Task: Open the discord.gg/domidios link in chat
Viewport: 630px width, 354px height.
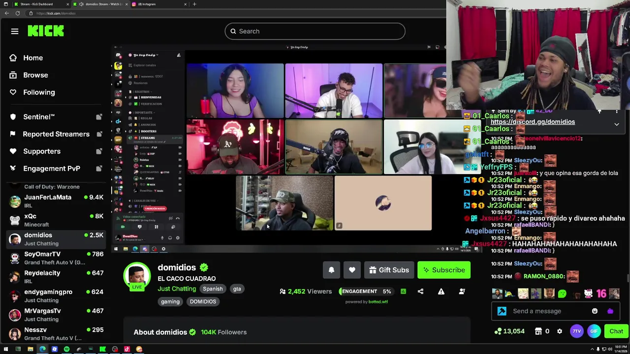Action: (x=533, y=122)
